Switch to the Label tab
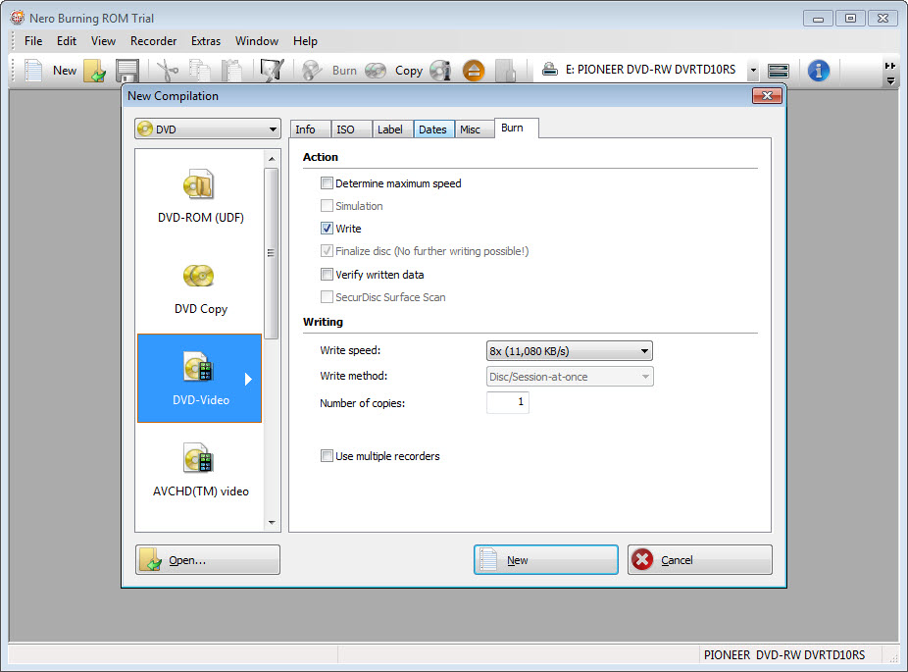 [392, 129]
